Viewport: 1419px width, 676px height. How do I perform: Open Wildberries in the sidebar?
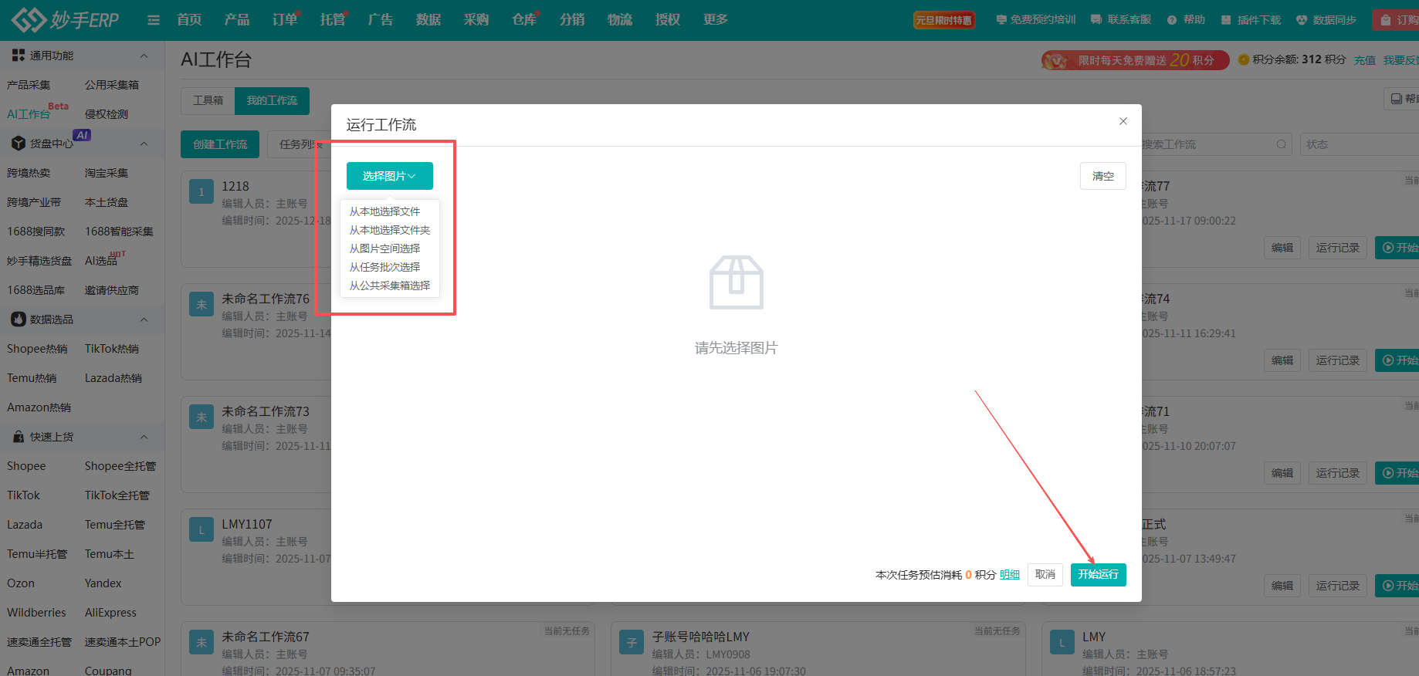pos(36,613)
